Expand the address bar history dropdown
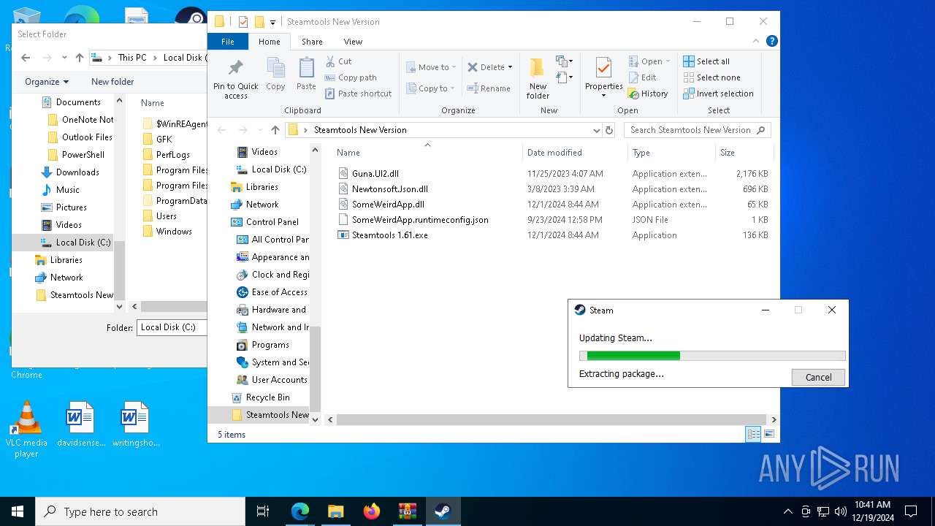This screenshot has width=935, height=526. click(x=597, y=130)
